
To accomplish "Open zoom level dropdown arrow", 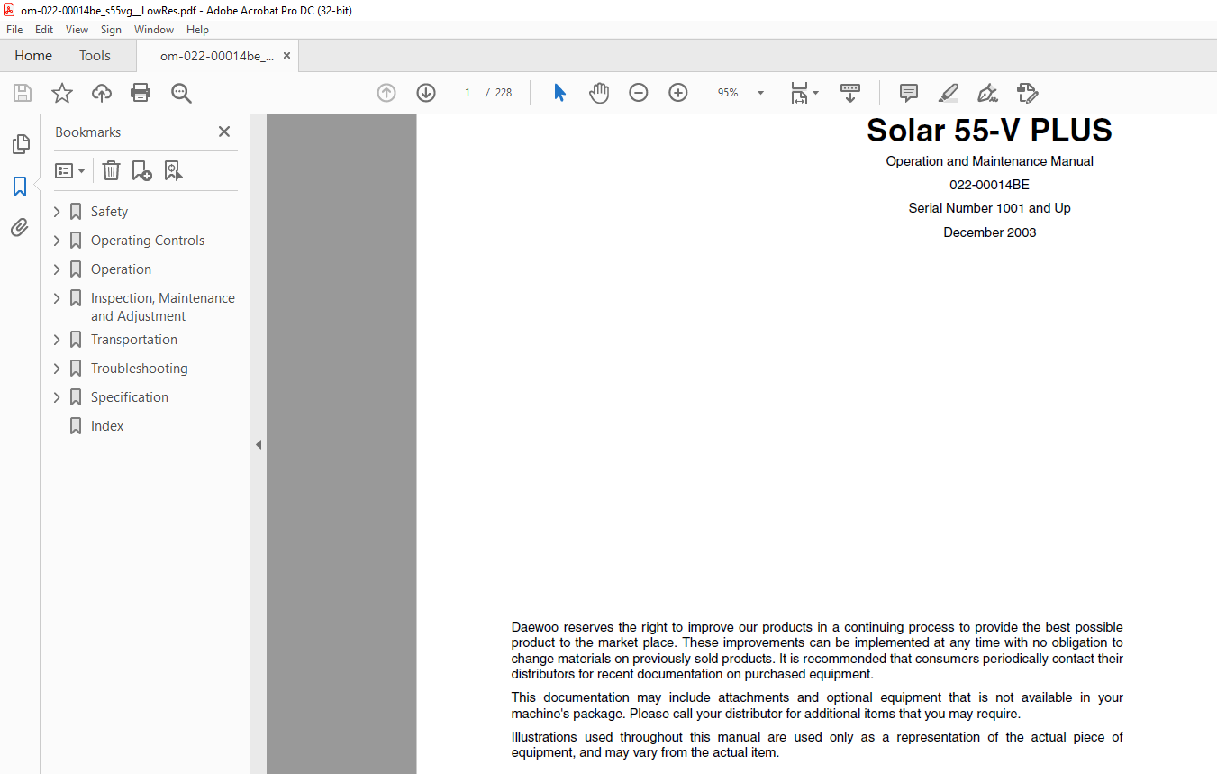I will [x=760, y=93].
